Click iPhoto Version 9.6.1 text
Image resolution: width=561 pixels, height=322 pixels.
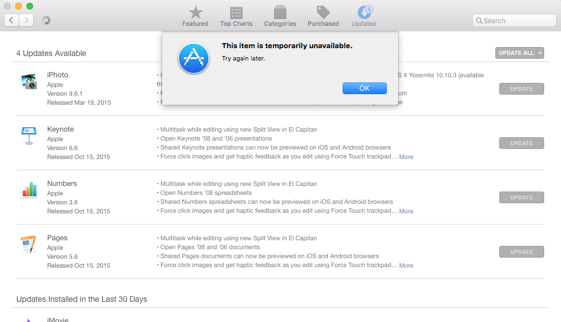click(65, 94)
